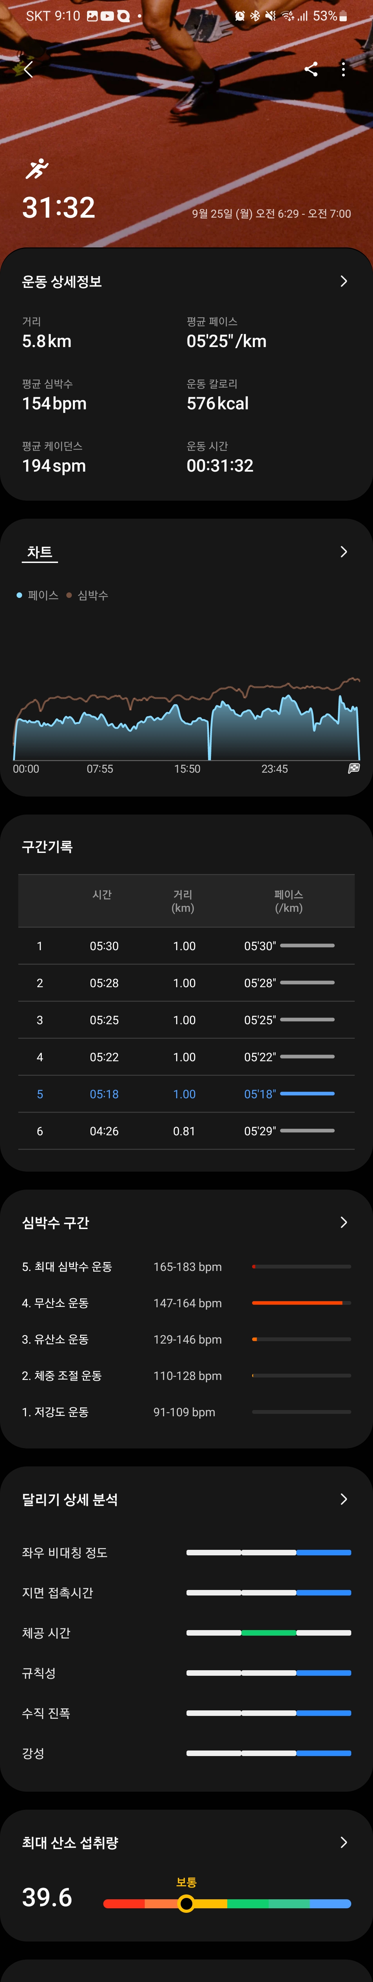
Task: Tap the alarm icon in status bar
Action: (239, 16)
